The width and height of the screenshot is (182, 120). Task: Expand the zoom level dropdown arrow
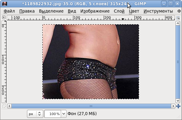click(x=64, y=114)
